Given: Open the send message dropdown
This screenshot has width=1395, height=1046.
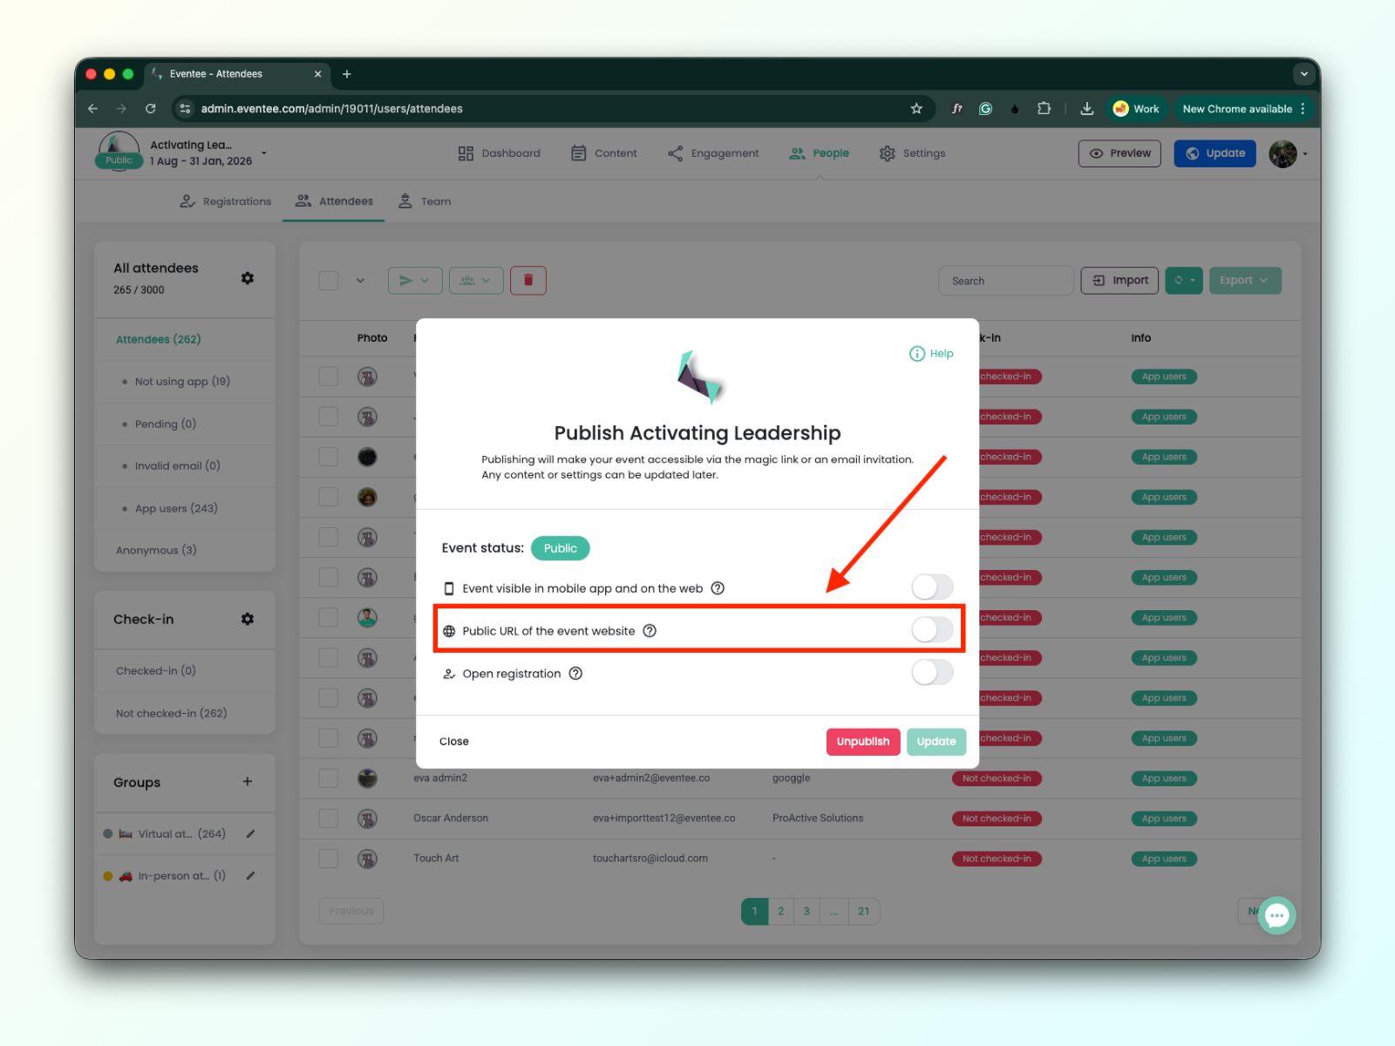Looking at the screenshot, I should point(415,281).
